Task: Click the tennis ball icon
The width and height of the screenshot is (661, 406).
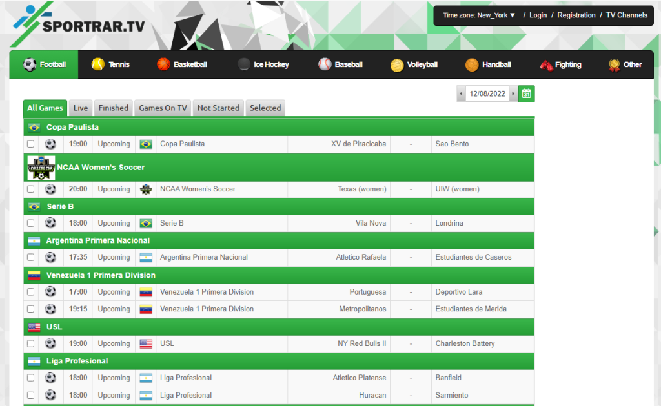Action: pyautogui.click(x=98, y=64)
